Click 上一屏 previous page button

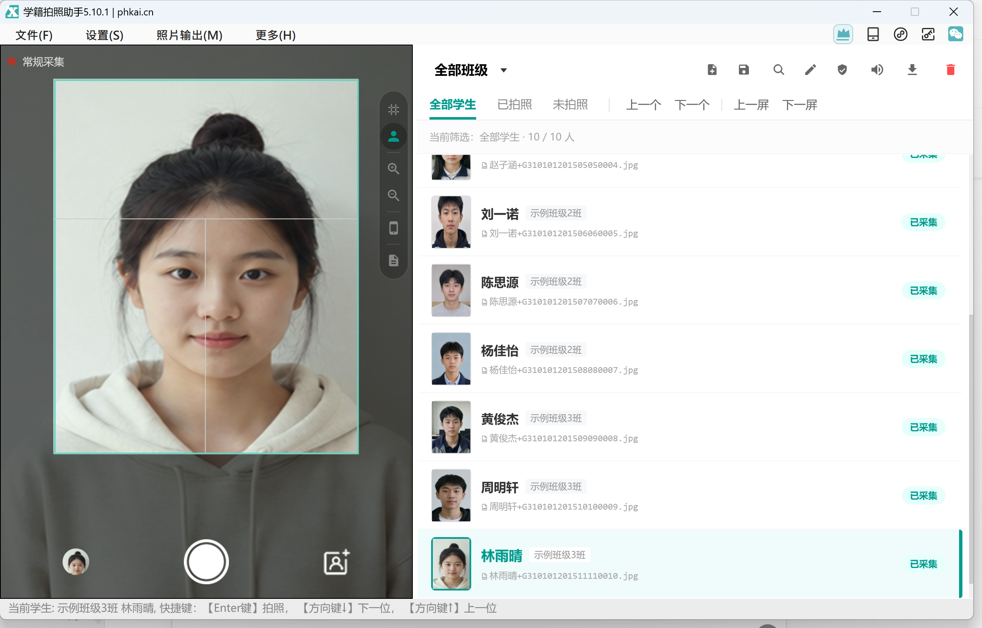751,105
